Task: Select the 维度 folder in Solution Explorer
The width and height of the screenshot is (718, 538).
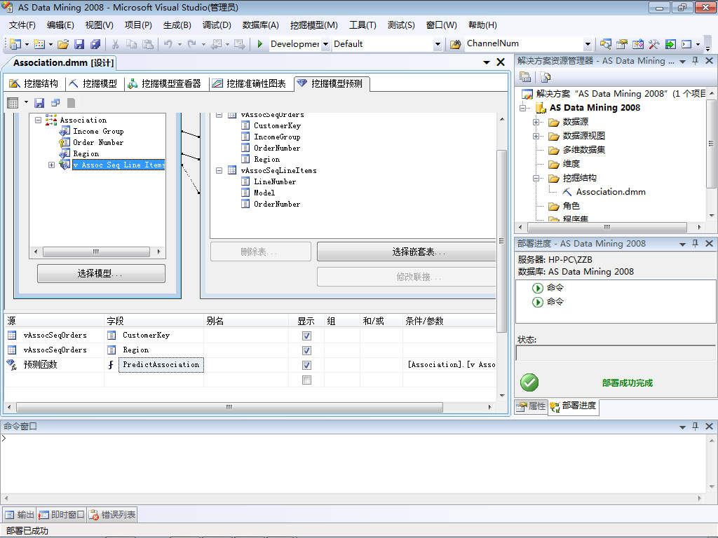Action: click(571, 164)
